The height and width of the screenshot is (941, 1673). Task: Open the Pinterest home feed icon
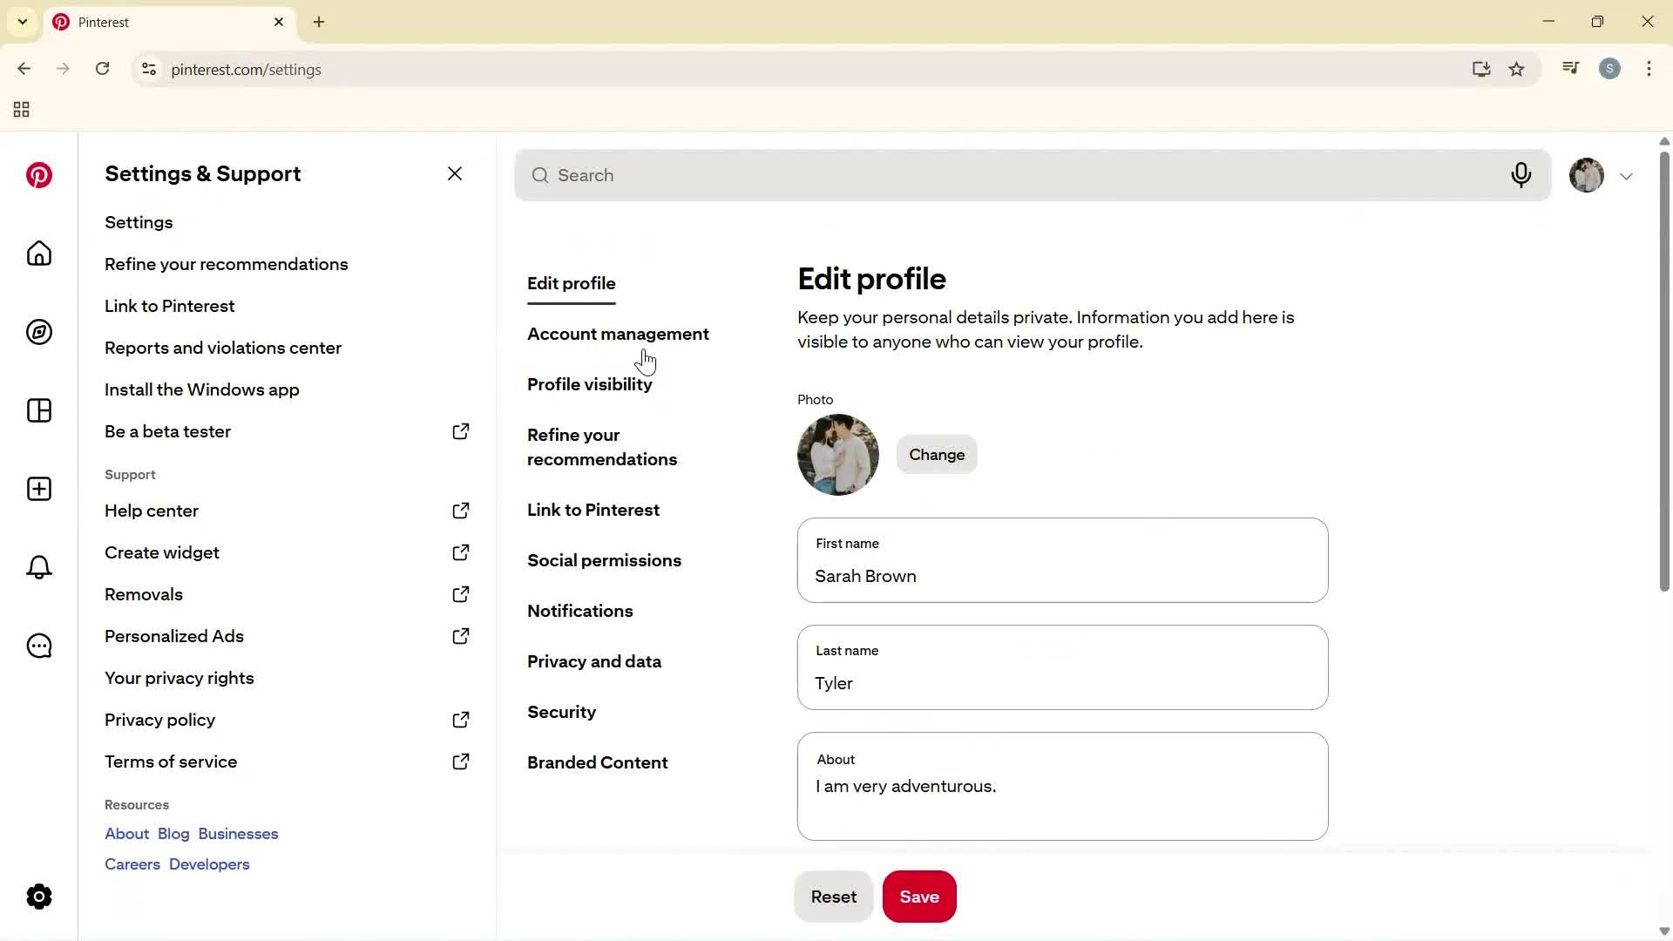(x=38, y=254)
